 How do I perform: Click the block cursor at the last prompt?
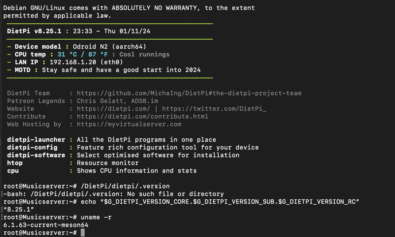83,233
